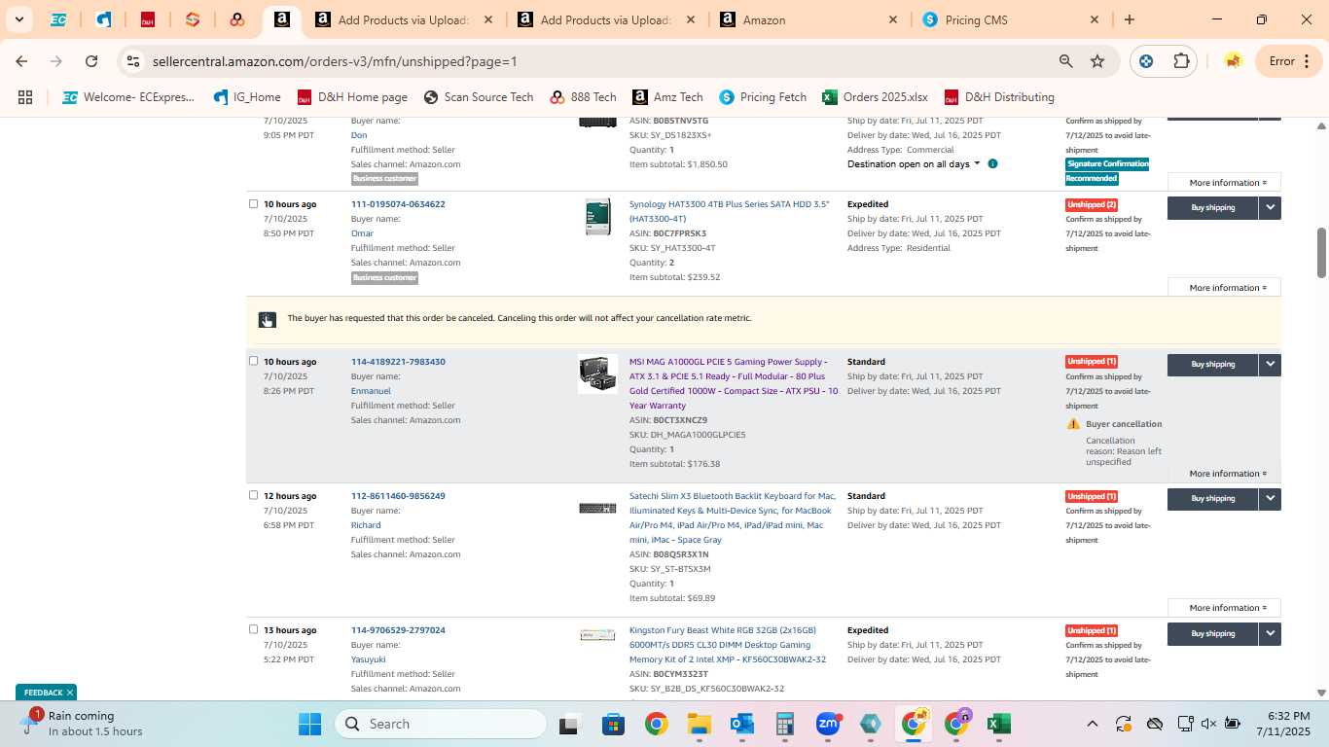Click the site information icon in address bar
Viewport: 1329px width, 747px height.
134,61
